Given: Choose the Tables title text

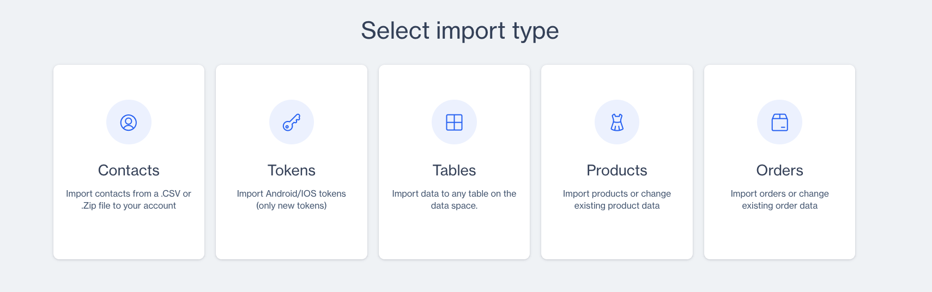Looking at the screenshot, I should [454, 171].
